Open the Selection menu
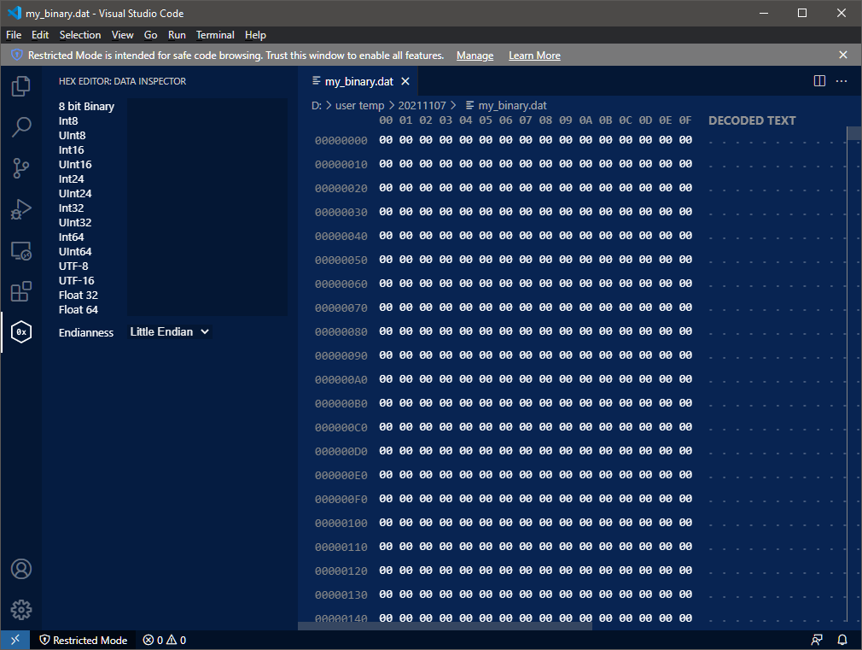The width and height of the screenshot is (862, 650). [80, 35]
